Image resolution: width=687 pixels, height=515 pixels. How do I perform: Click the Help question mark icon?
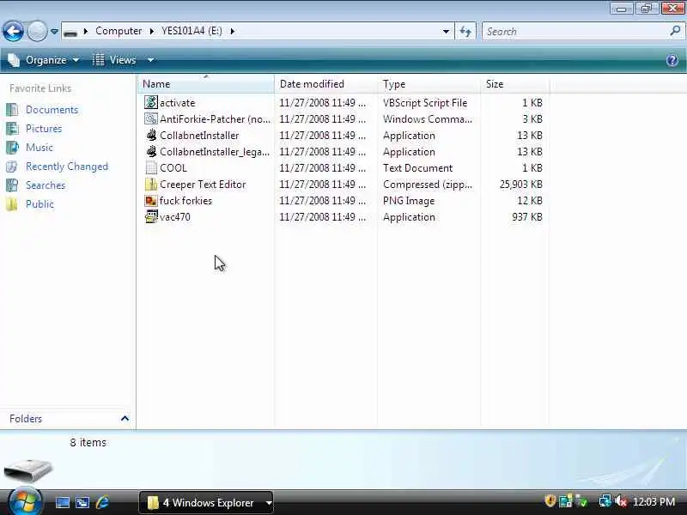672,60
